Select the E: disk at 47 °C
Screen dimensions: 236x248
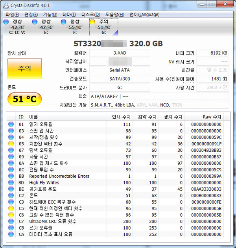point(46,27)
